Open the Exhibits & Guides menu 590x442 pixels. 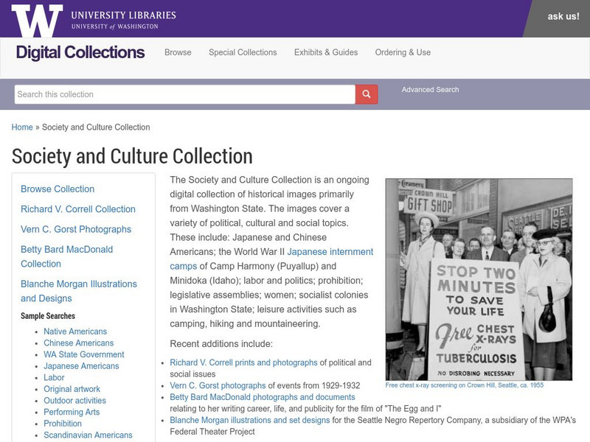(326, 52)
